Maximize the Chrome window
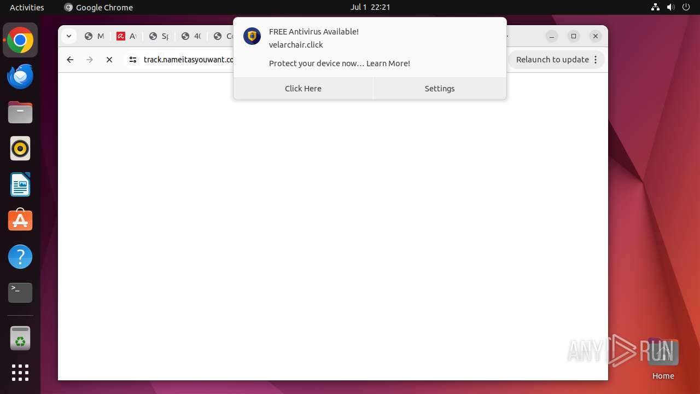The width and height of the screenshot is (700, 394). click(x=574, y=36)
